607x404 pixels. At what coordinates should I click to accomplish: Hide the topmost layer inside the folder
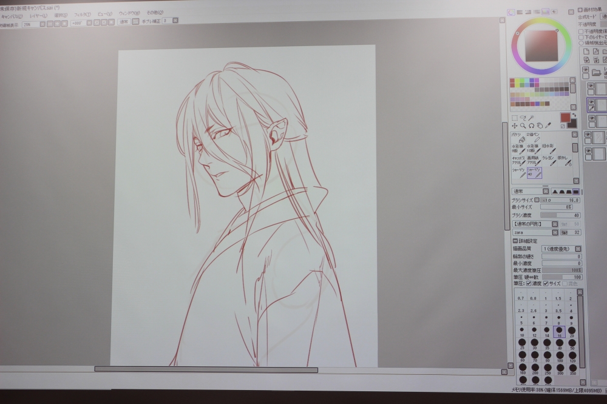[591, 86]
